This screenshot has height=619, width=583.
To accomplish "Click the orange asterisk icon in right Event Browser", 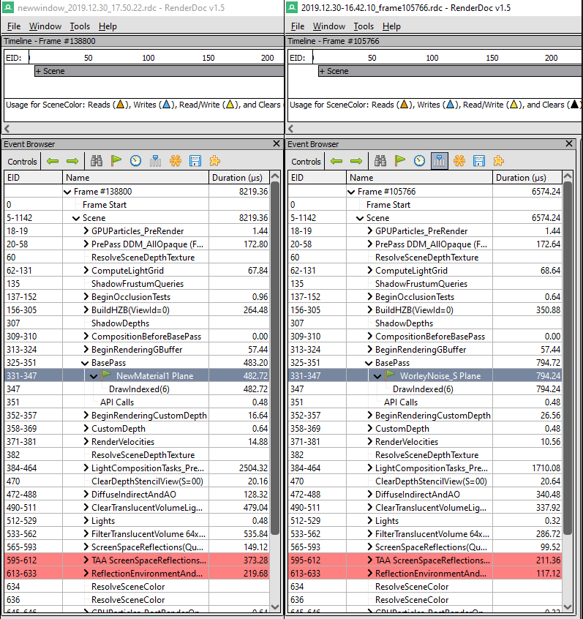I will pyautogui.click(x=459, y=161).
